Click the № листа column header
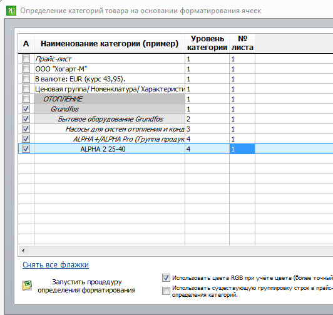Viewport: 333px width, 315px height. click(242, 43)
